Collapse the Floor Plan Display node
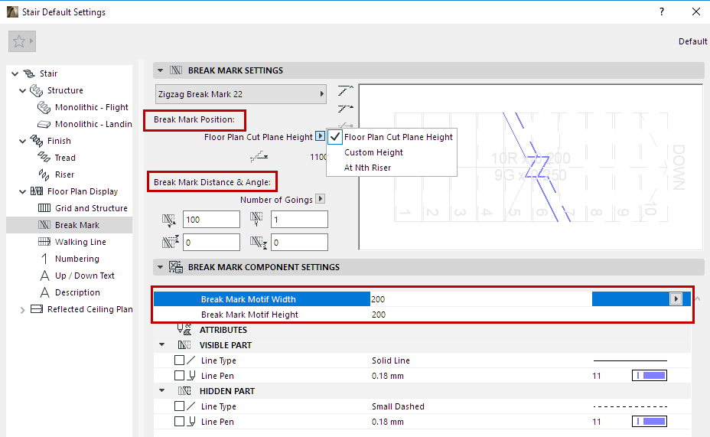710x437 pixels. (x=23, y=191)
